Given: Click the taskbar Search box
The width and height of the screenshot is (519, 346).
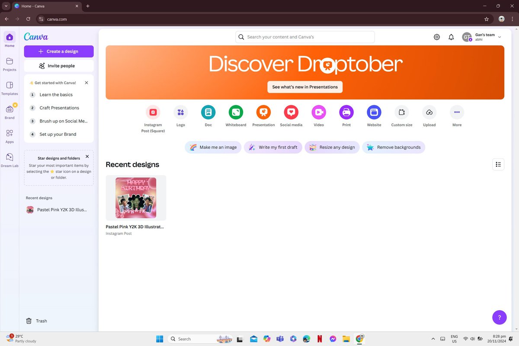Looking at the screenshot, I should (200, 339).
